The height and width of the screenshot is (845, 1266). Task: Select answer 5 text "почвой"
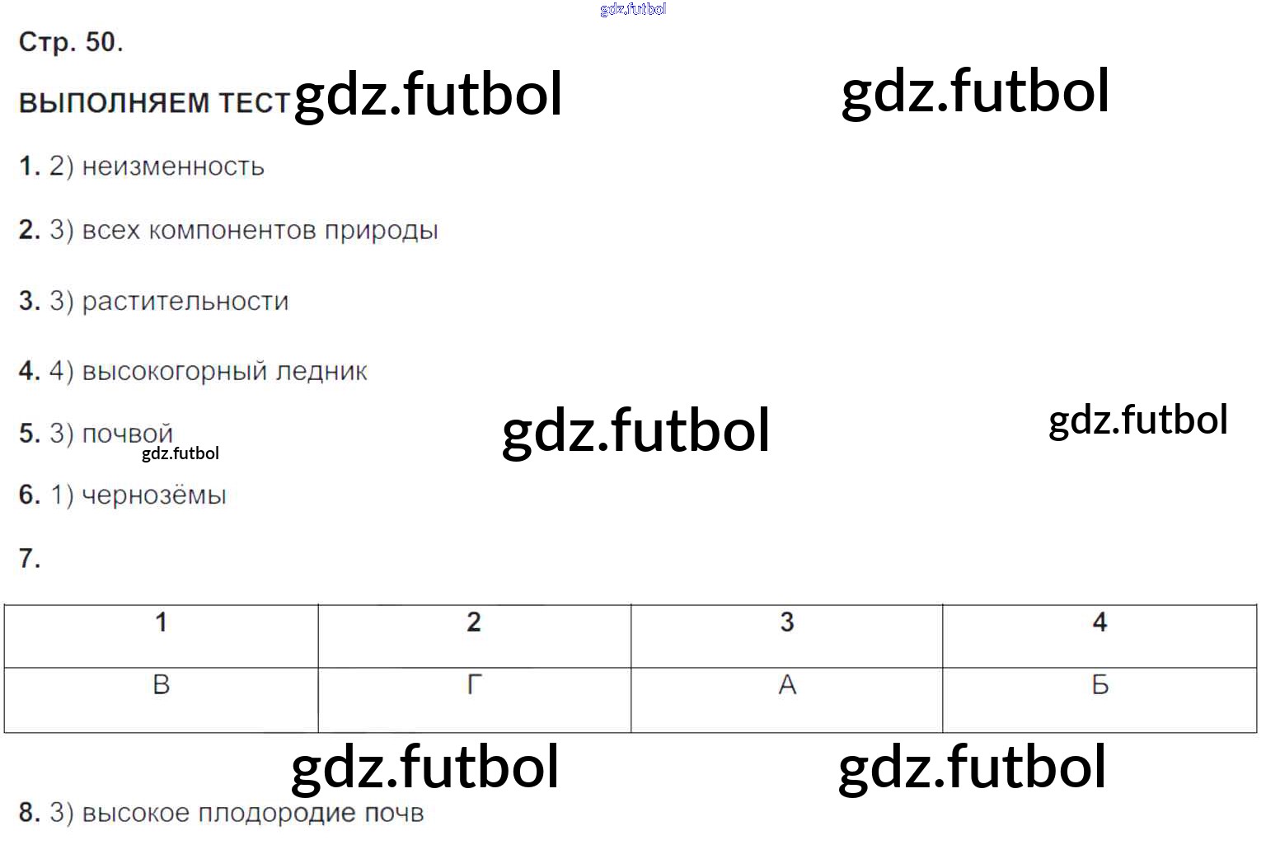coord(127,432)
